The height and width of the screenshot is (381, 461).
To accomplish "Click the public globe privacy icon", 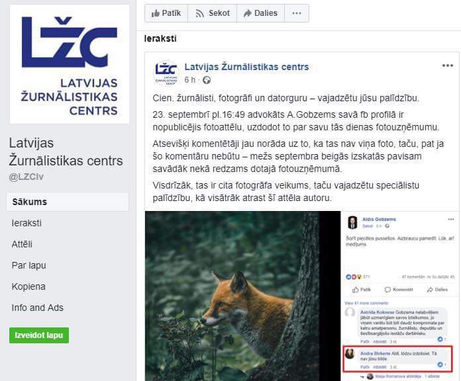I will coord(207,80).
